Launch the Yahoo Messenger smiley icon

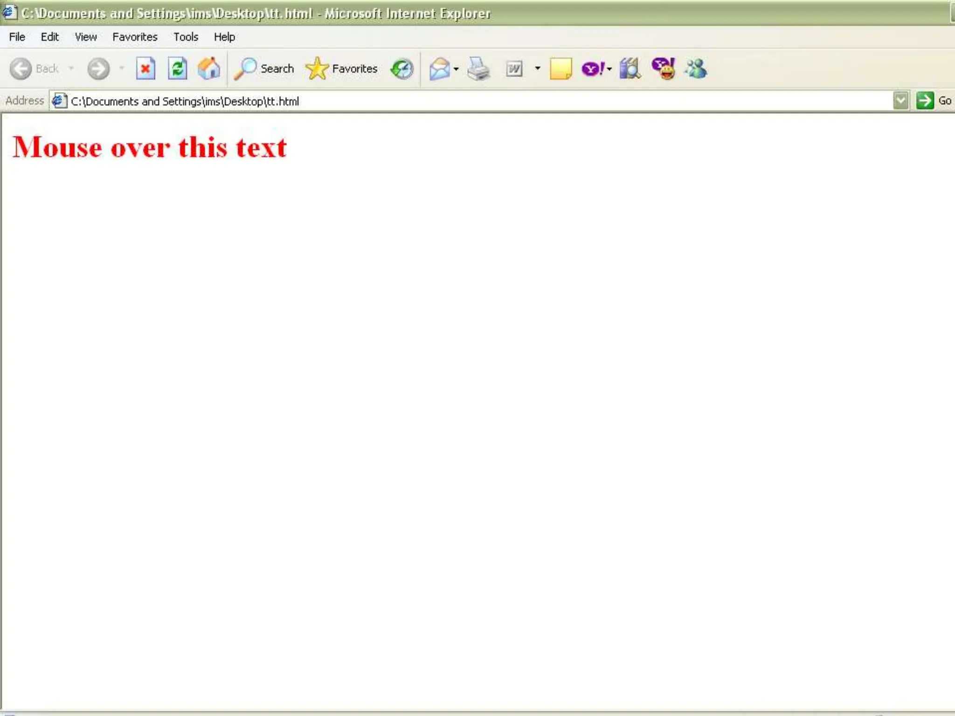tap(663, 69)
